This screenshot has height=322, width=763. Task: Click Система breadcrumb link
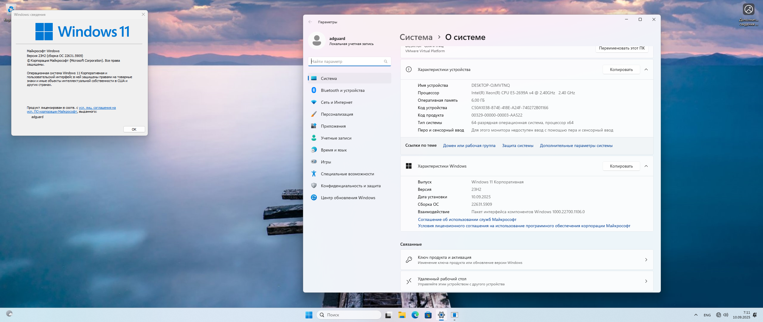point(416,37)
